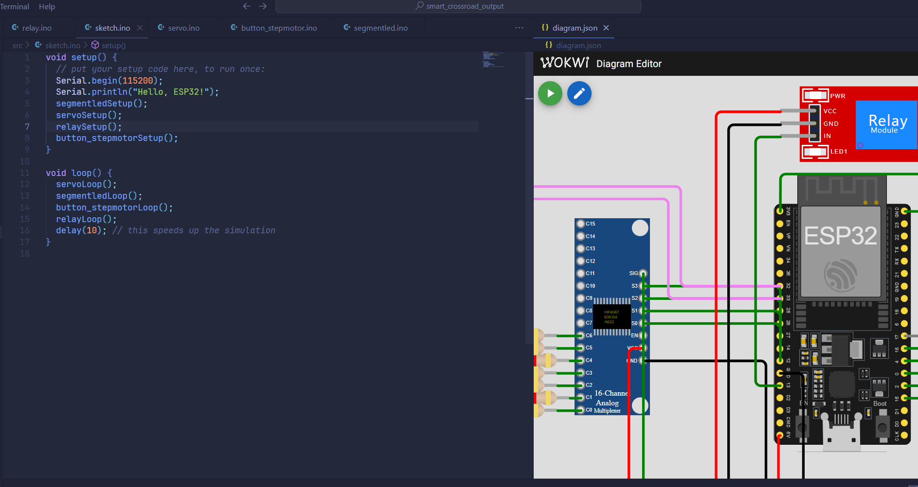The image size is (918, 487).
Task: Click the smart_crossroad_output search box
Action: (x=458, y=6)
